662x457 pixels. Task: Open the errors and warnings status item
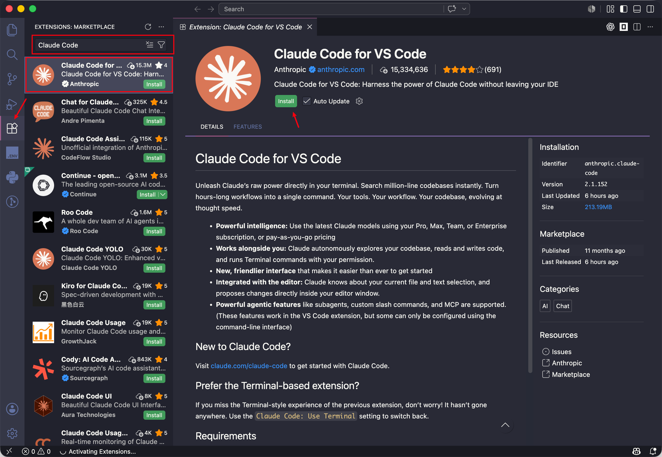[x=36, y=451]
